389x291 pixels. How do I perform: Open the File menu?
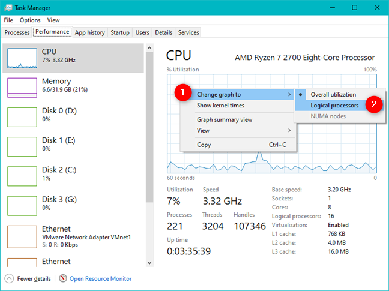[8, 20]
